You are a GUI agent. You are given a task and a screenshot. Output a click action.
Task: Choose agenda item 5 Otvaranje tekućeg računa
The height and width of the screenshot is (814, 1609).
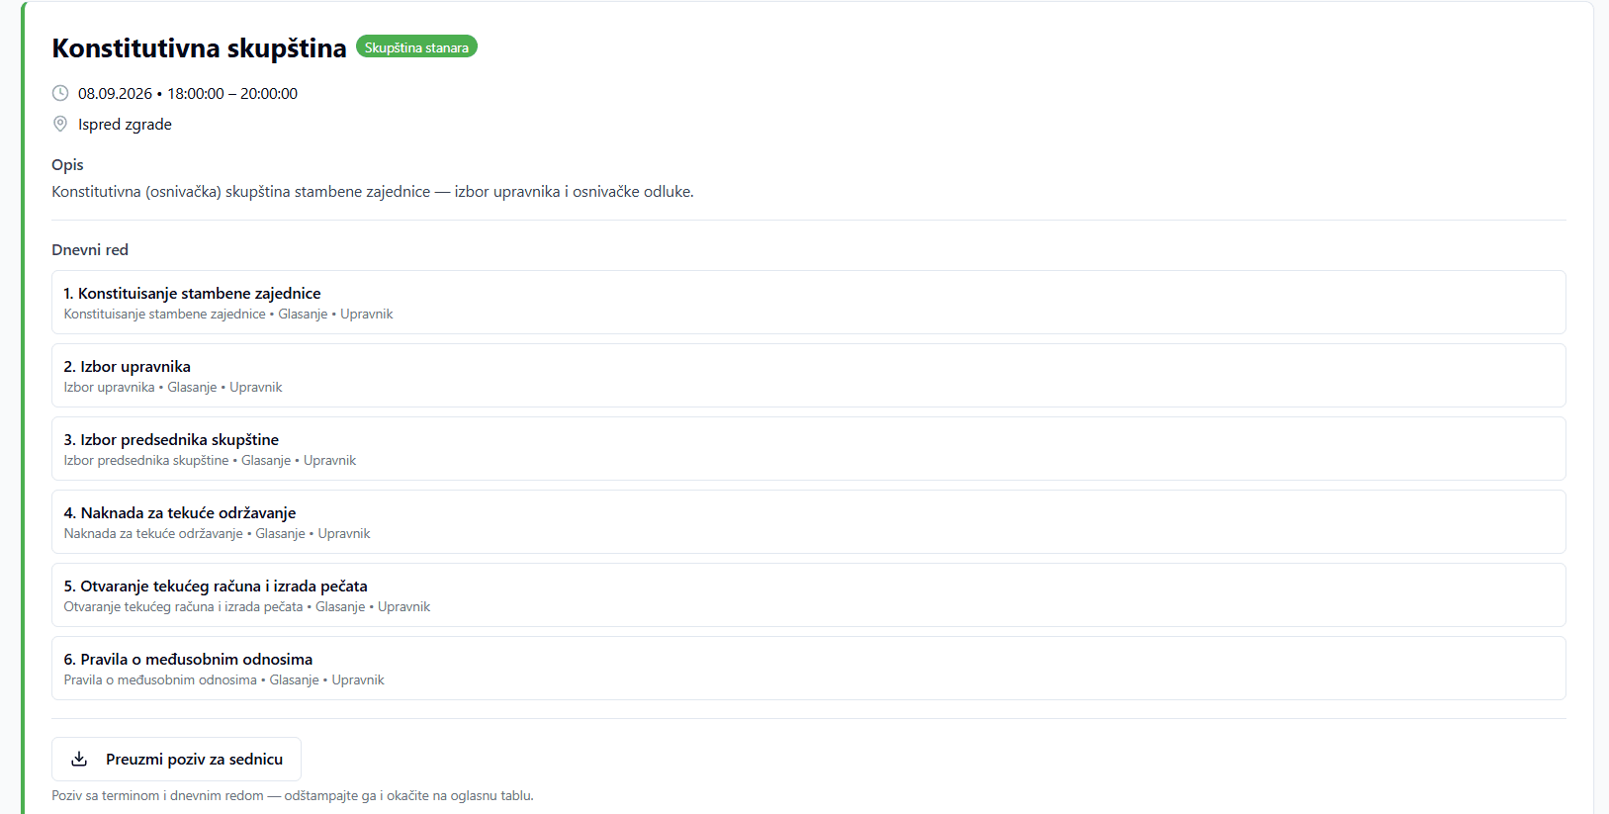pyautogui.click(x=808, y=594)
